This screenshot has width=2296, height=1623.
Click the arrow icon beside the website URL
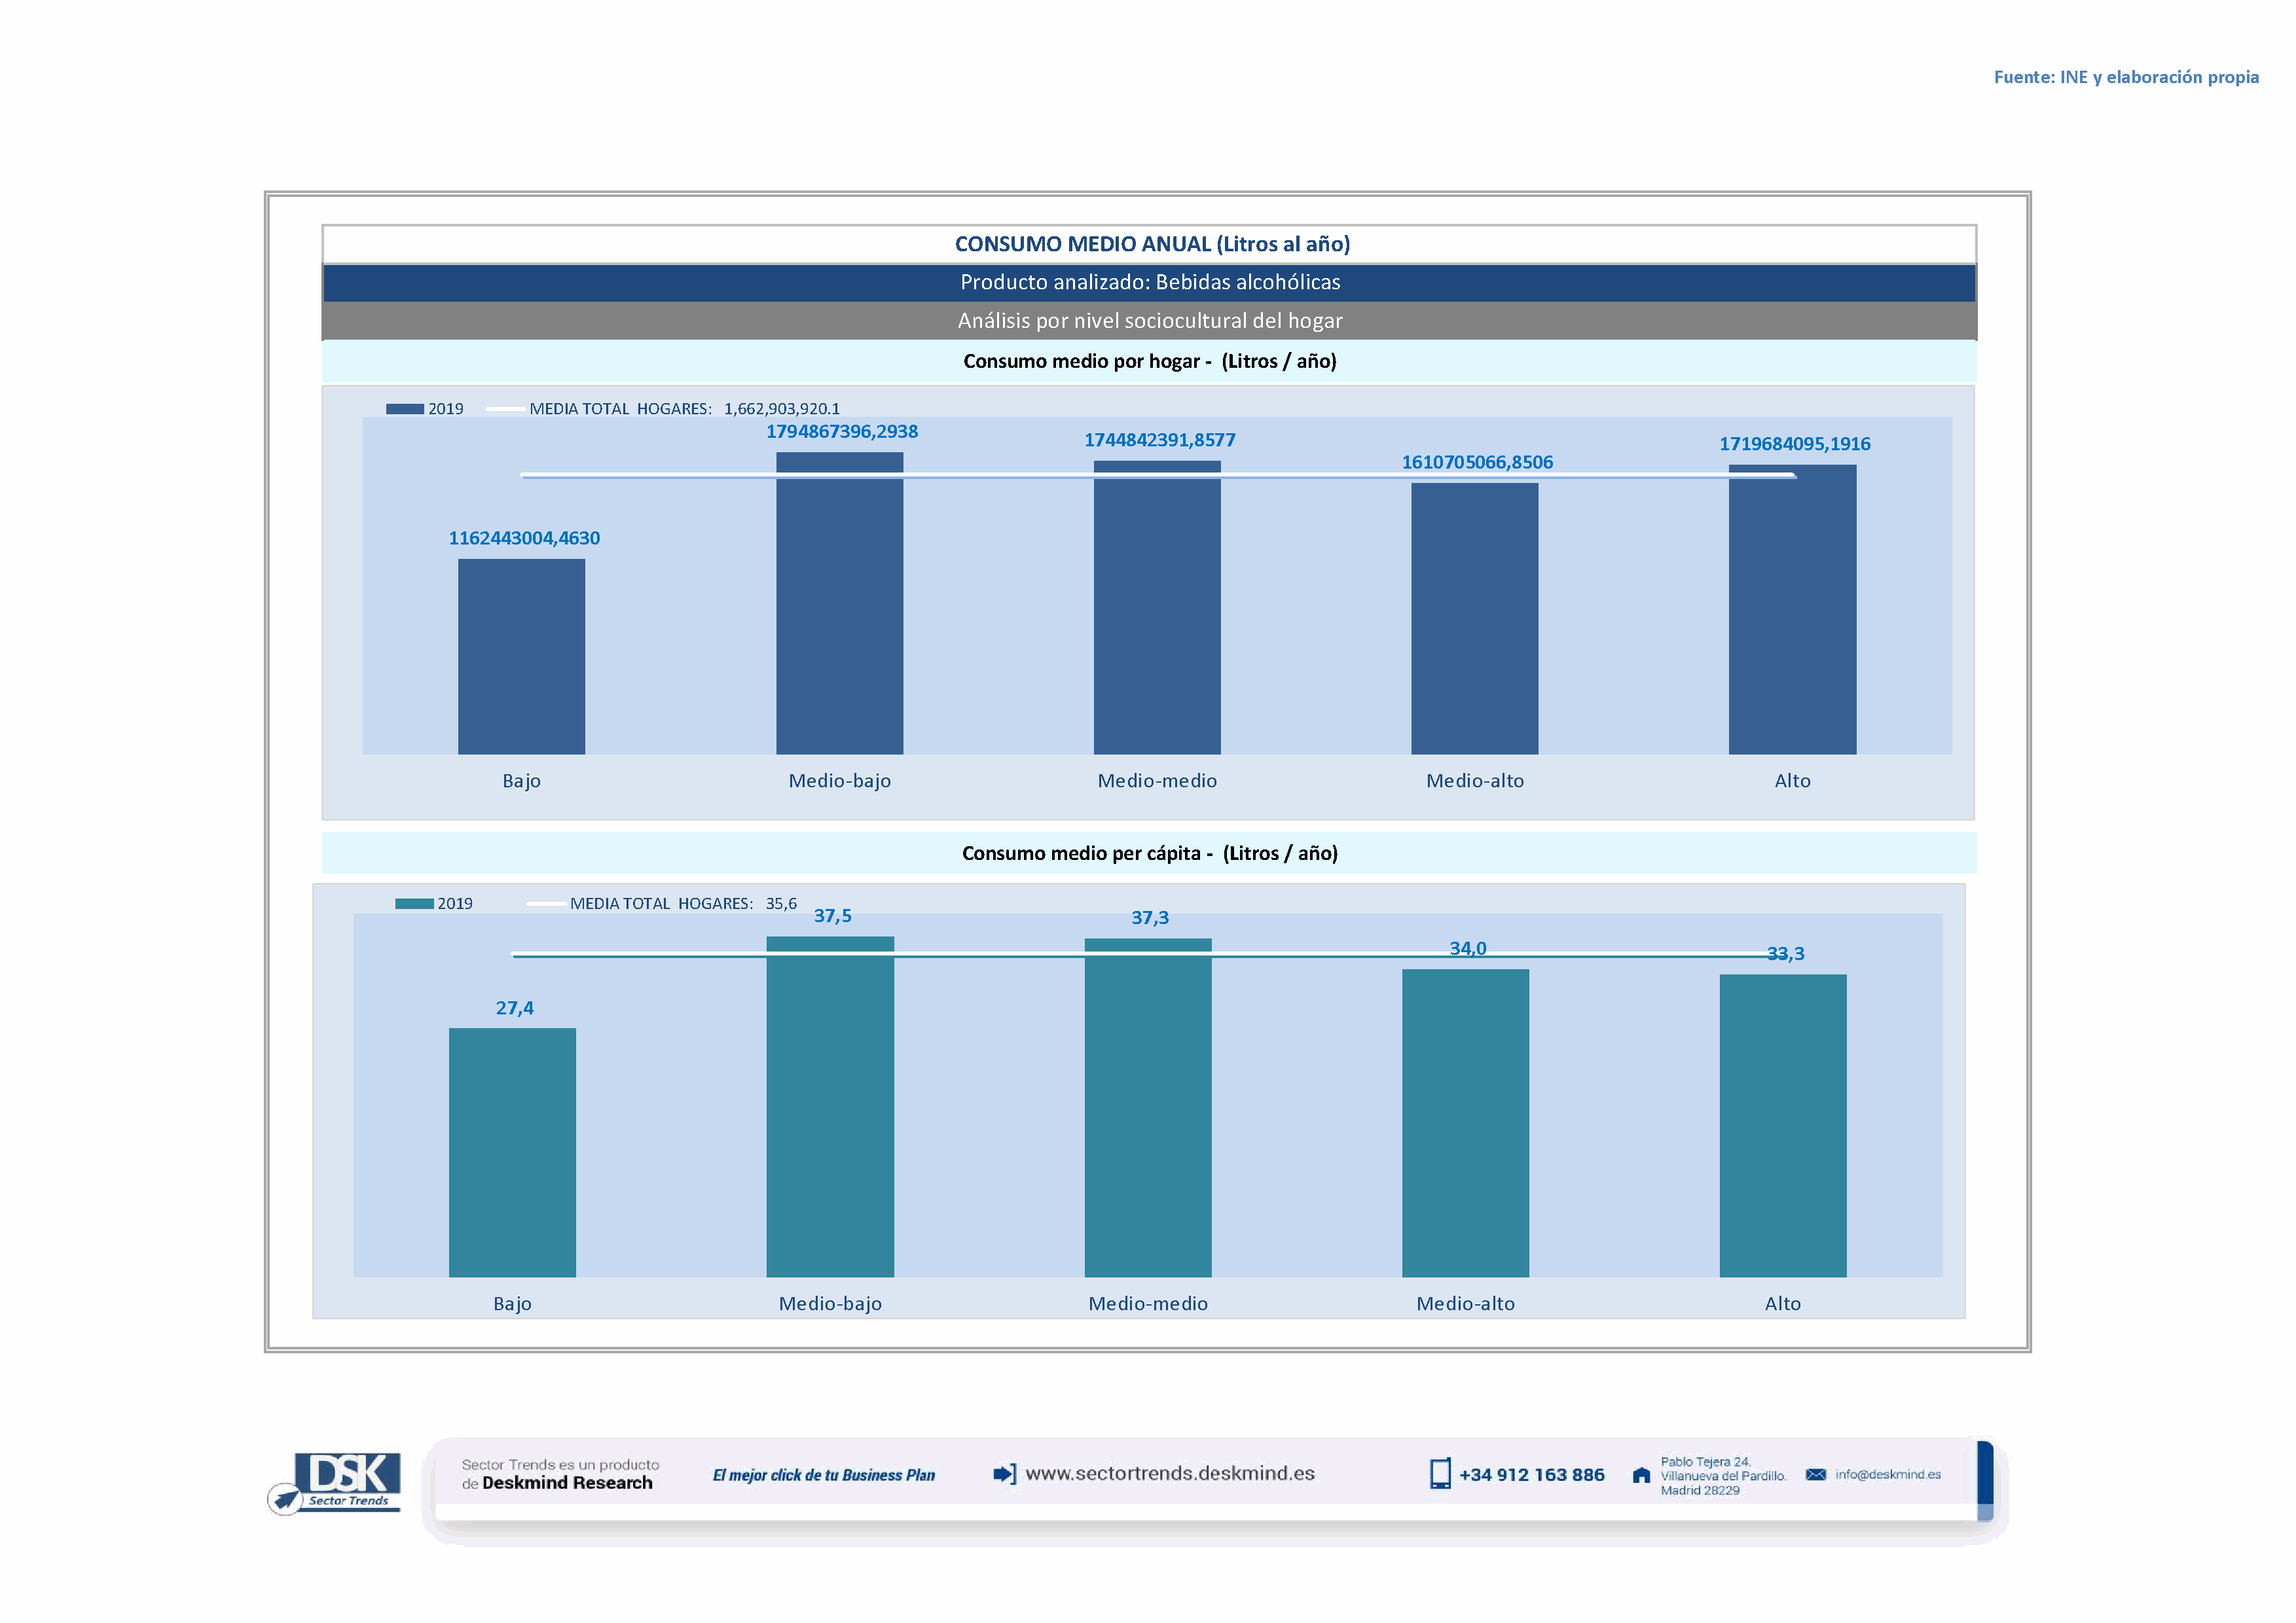tap(1004, 1474)
